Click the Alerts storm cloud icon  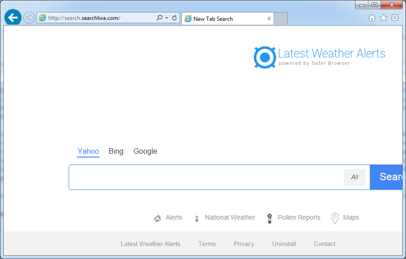pos(157,219)
